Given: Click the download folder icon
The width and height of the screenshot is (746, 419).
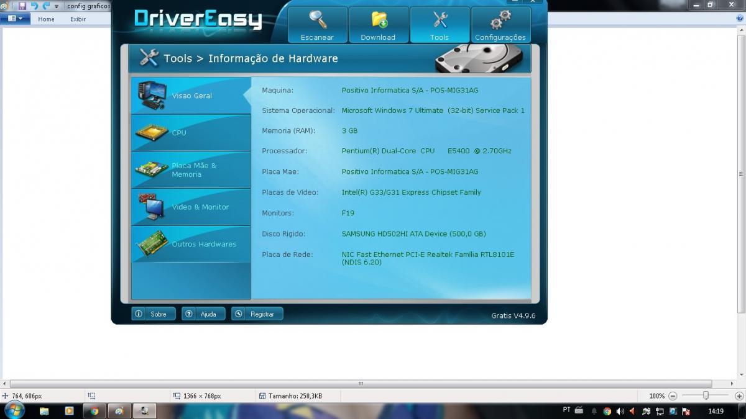Looking at the screenshot, I should tap(379, 20).
